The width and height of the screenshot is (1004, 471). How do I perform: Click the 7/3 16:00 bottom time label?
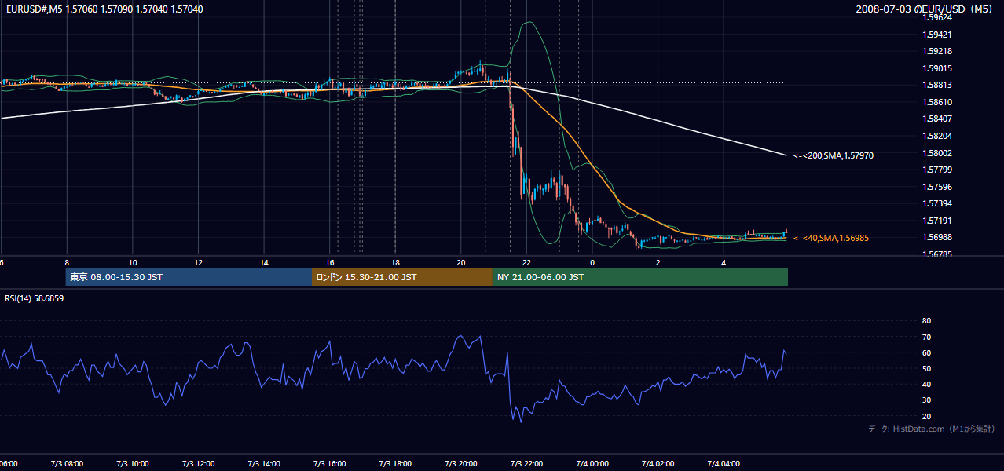[330, 463]
